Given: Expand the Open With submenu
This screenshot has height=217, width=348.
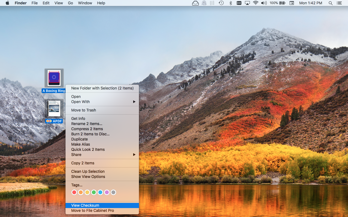Looking at the screenshot, I should pos(102,102).
